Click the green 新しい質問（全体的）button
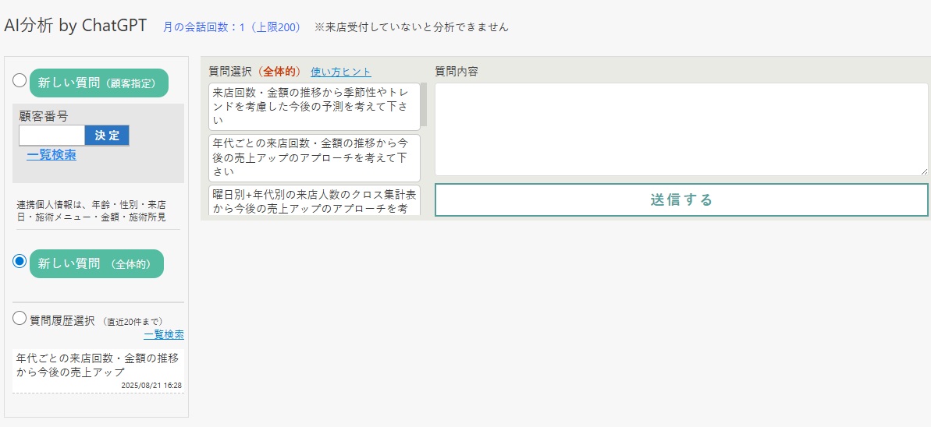 point(96,264)
